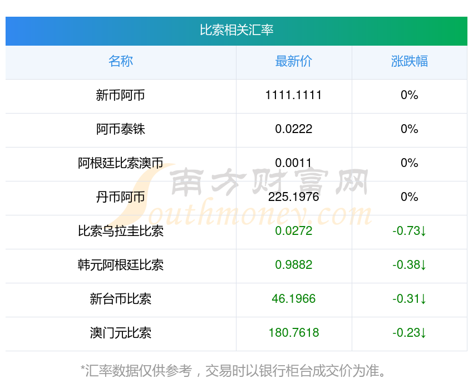Viewport: 473px width, 388px height.
Task: Select the 丹币阿币 row name
Action: 121,197
